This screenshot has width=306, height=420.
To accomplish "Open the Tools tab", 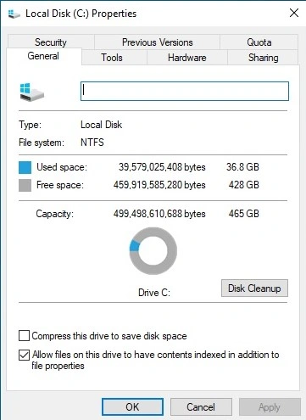I will tap(112, 58).
